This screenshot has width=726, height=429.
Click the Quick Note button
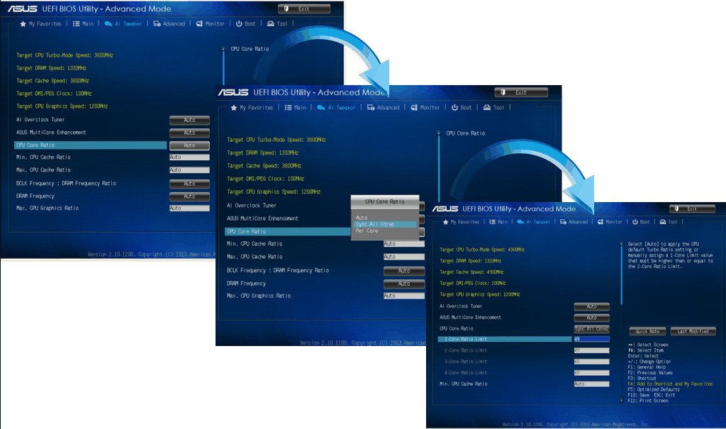coord(649,331)
